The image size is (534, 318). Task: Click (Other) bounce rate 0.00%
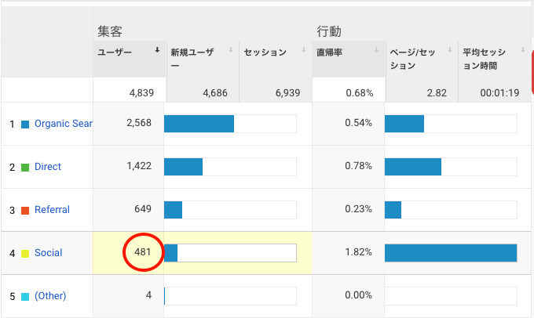tap(358, 295)
